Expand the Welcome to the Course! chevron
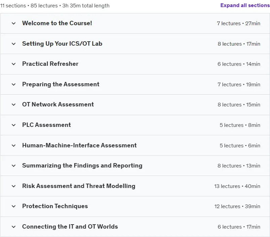The image size is (270, 237). (x=13, y=23)
